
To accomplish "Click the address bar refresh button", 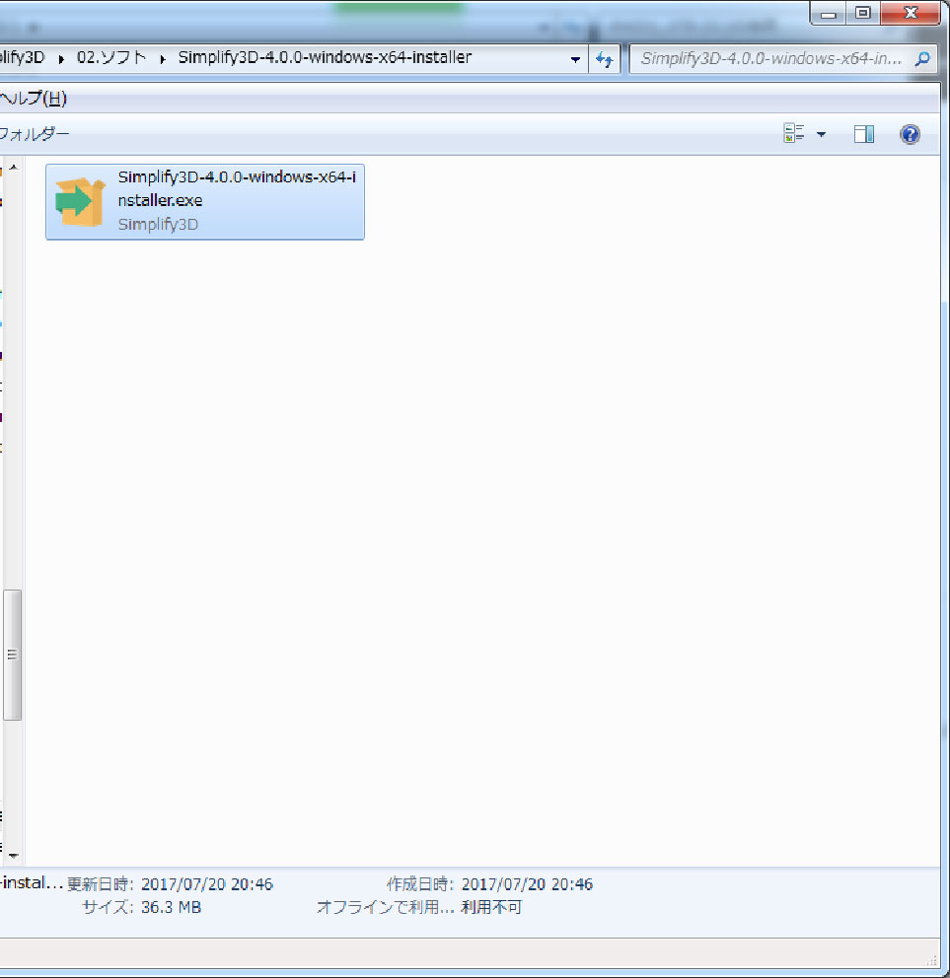I will tap(604, 59).
